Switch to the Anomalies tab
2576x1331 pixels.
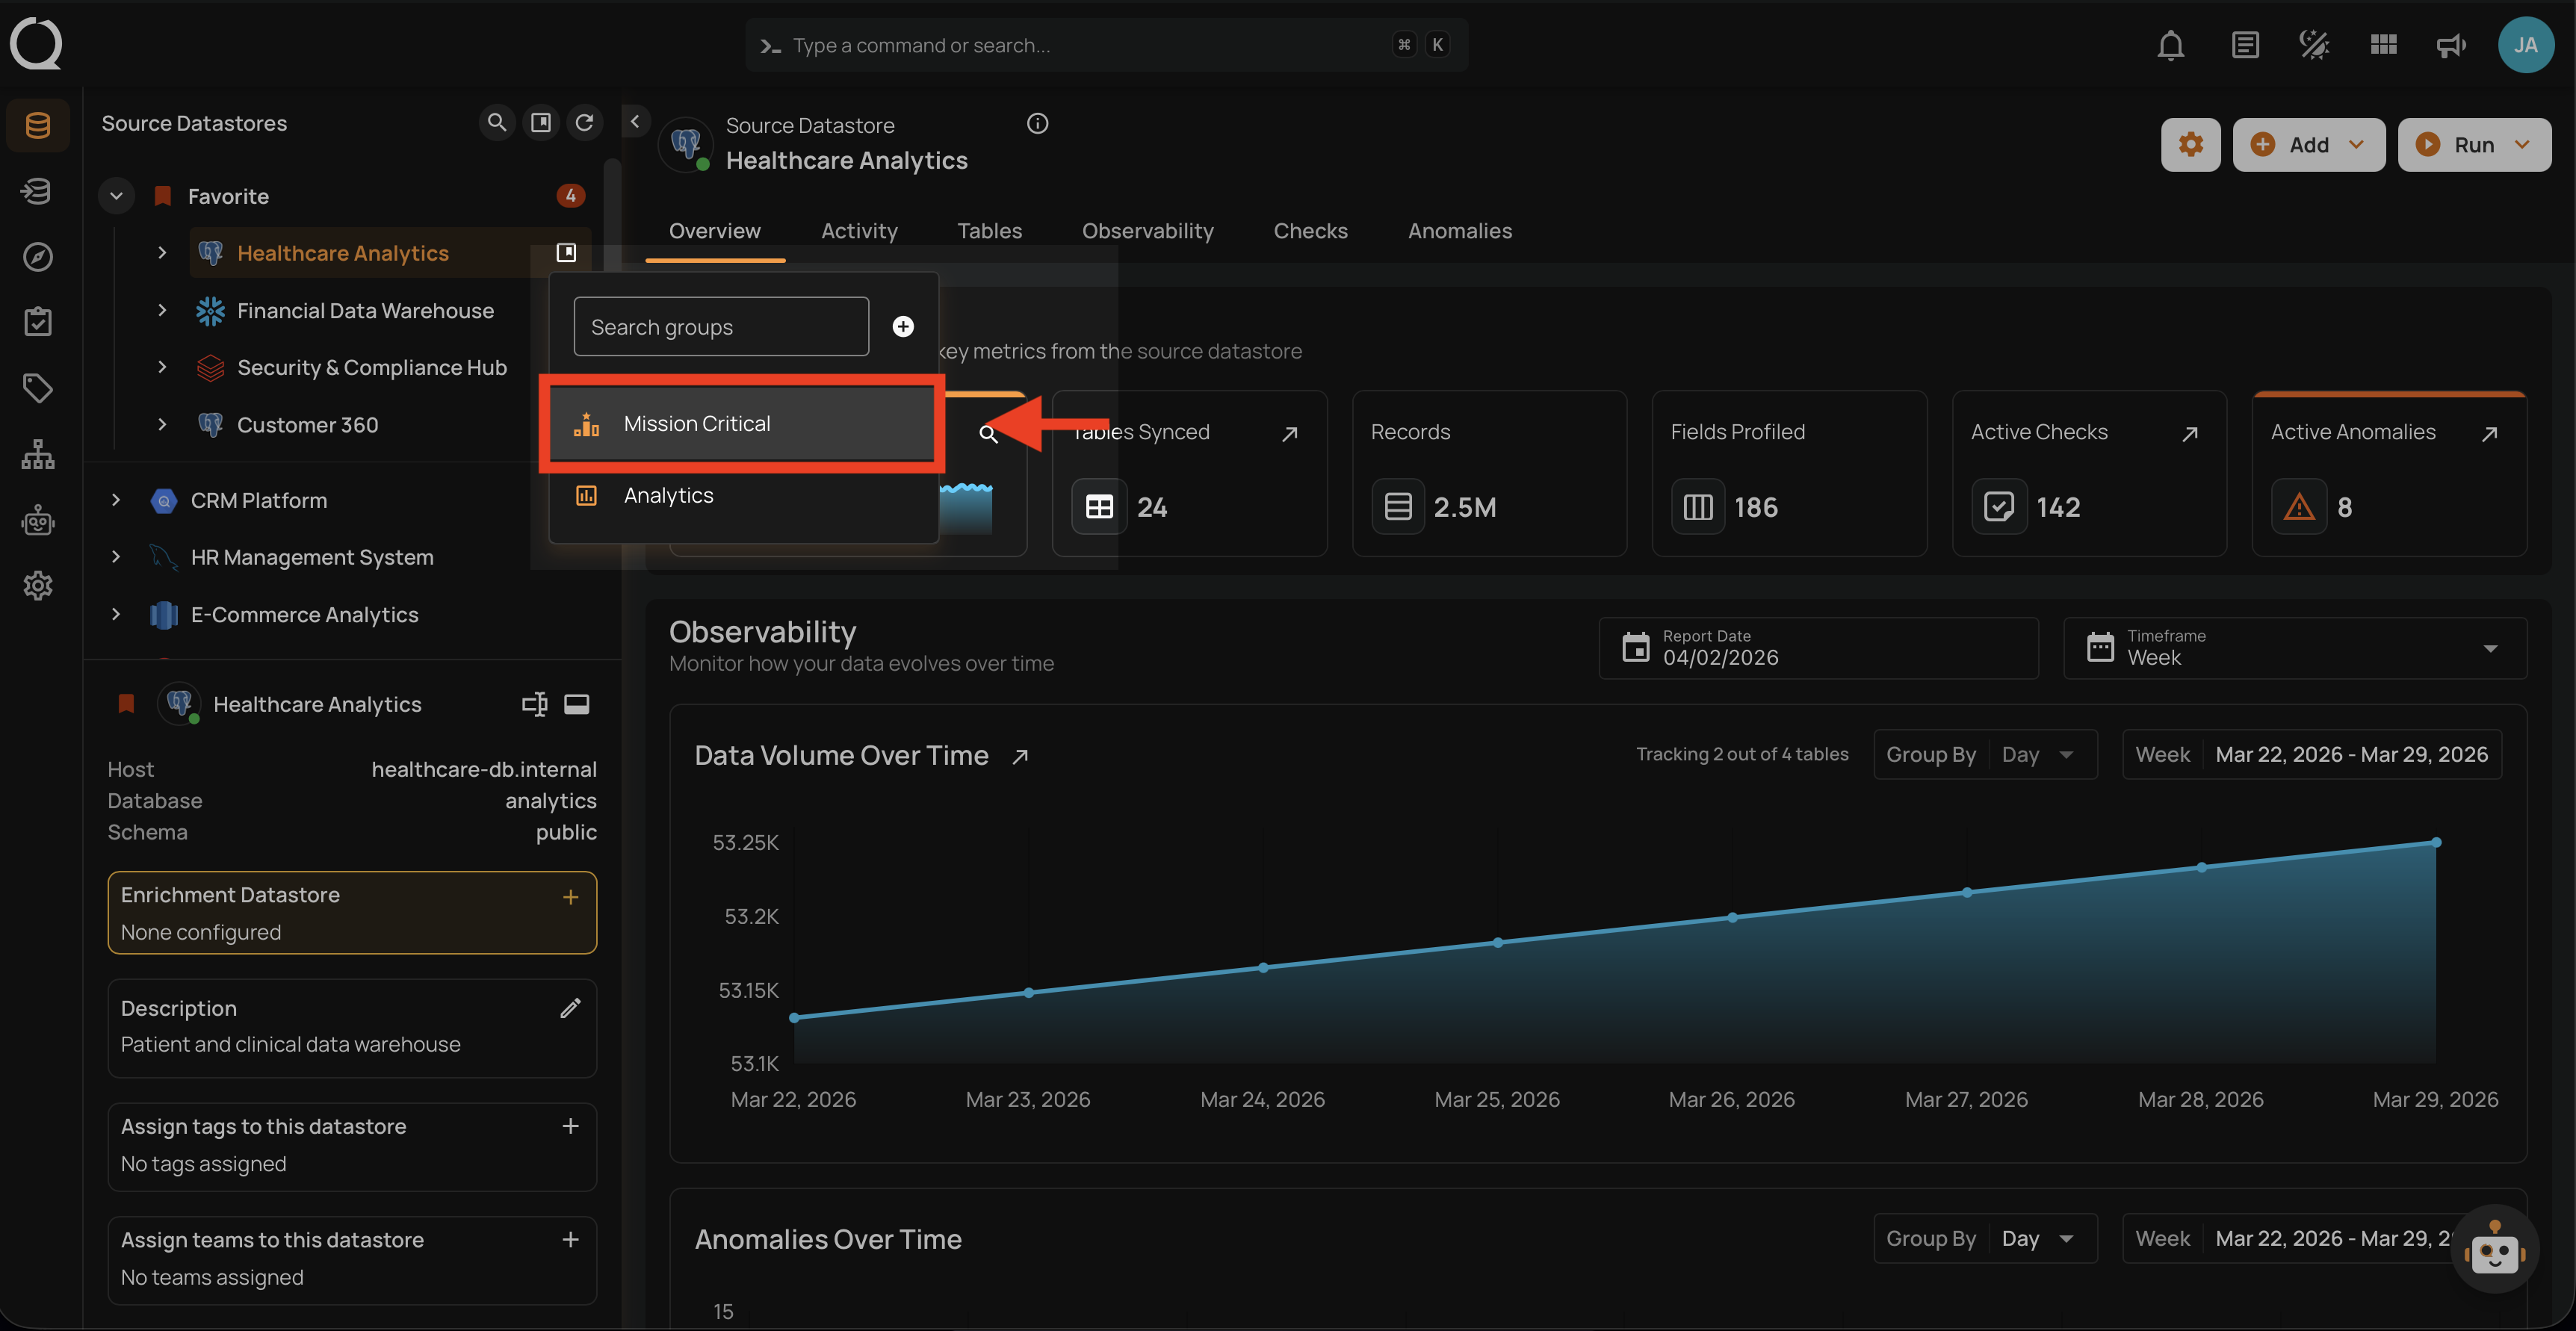tap(1459, 231)
